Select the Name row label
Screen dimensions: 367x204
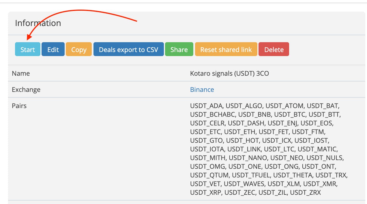coord(21,73)
